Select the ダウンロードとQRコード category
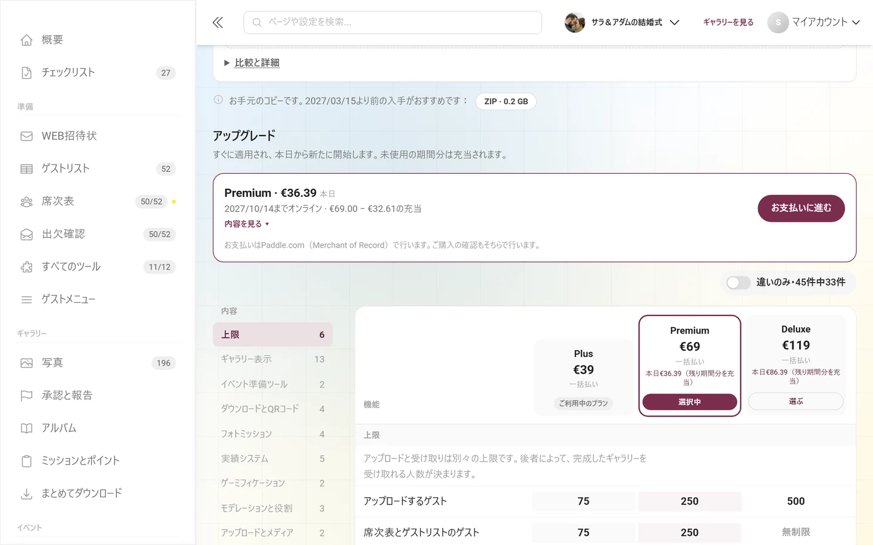The image size is (873, 545). [x=273, y=409]
